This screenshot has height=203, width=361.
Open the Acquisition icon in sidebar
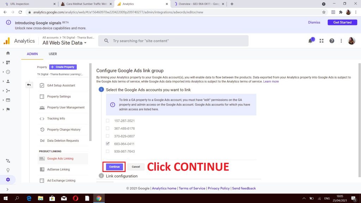pyautogui.click(x=8, y=91)
